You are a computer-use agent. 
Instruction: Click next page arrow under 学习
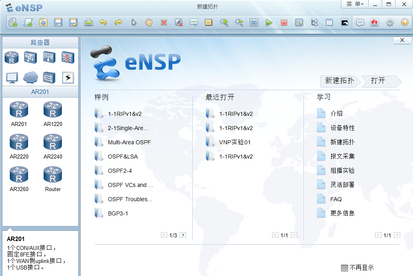tap(397, 235)
